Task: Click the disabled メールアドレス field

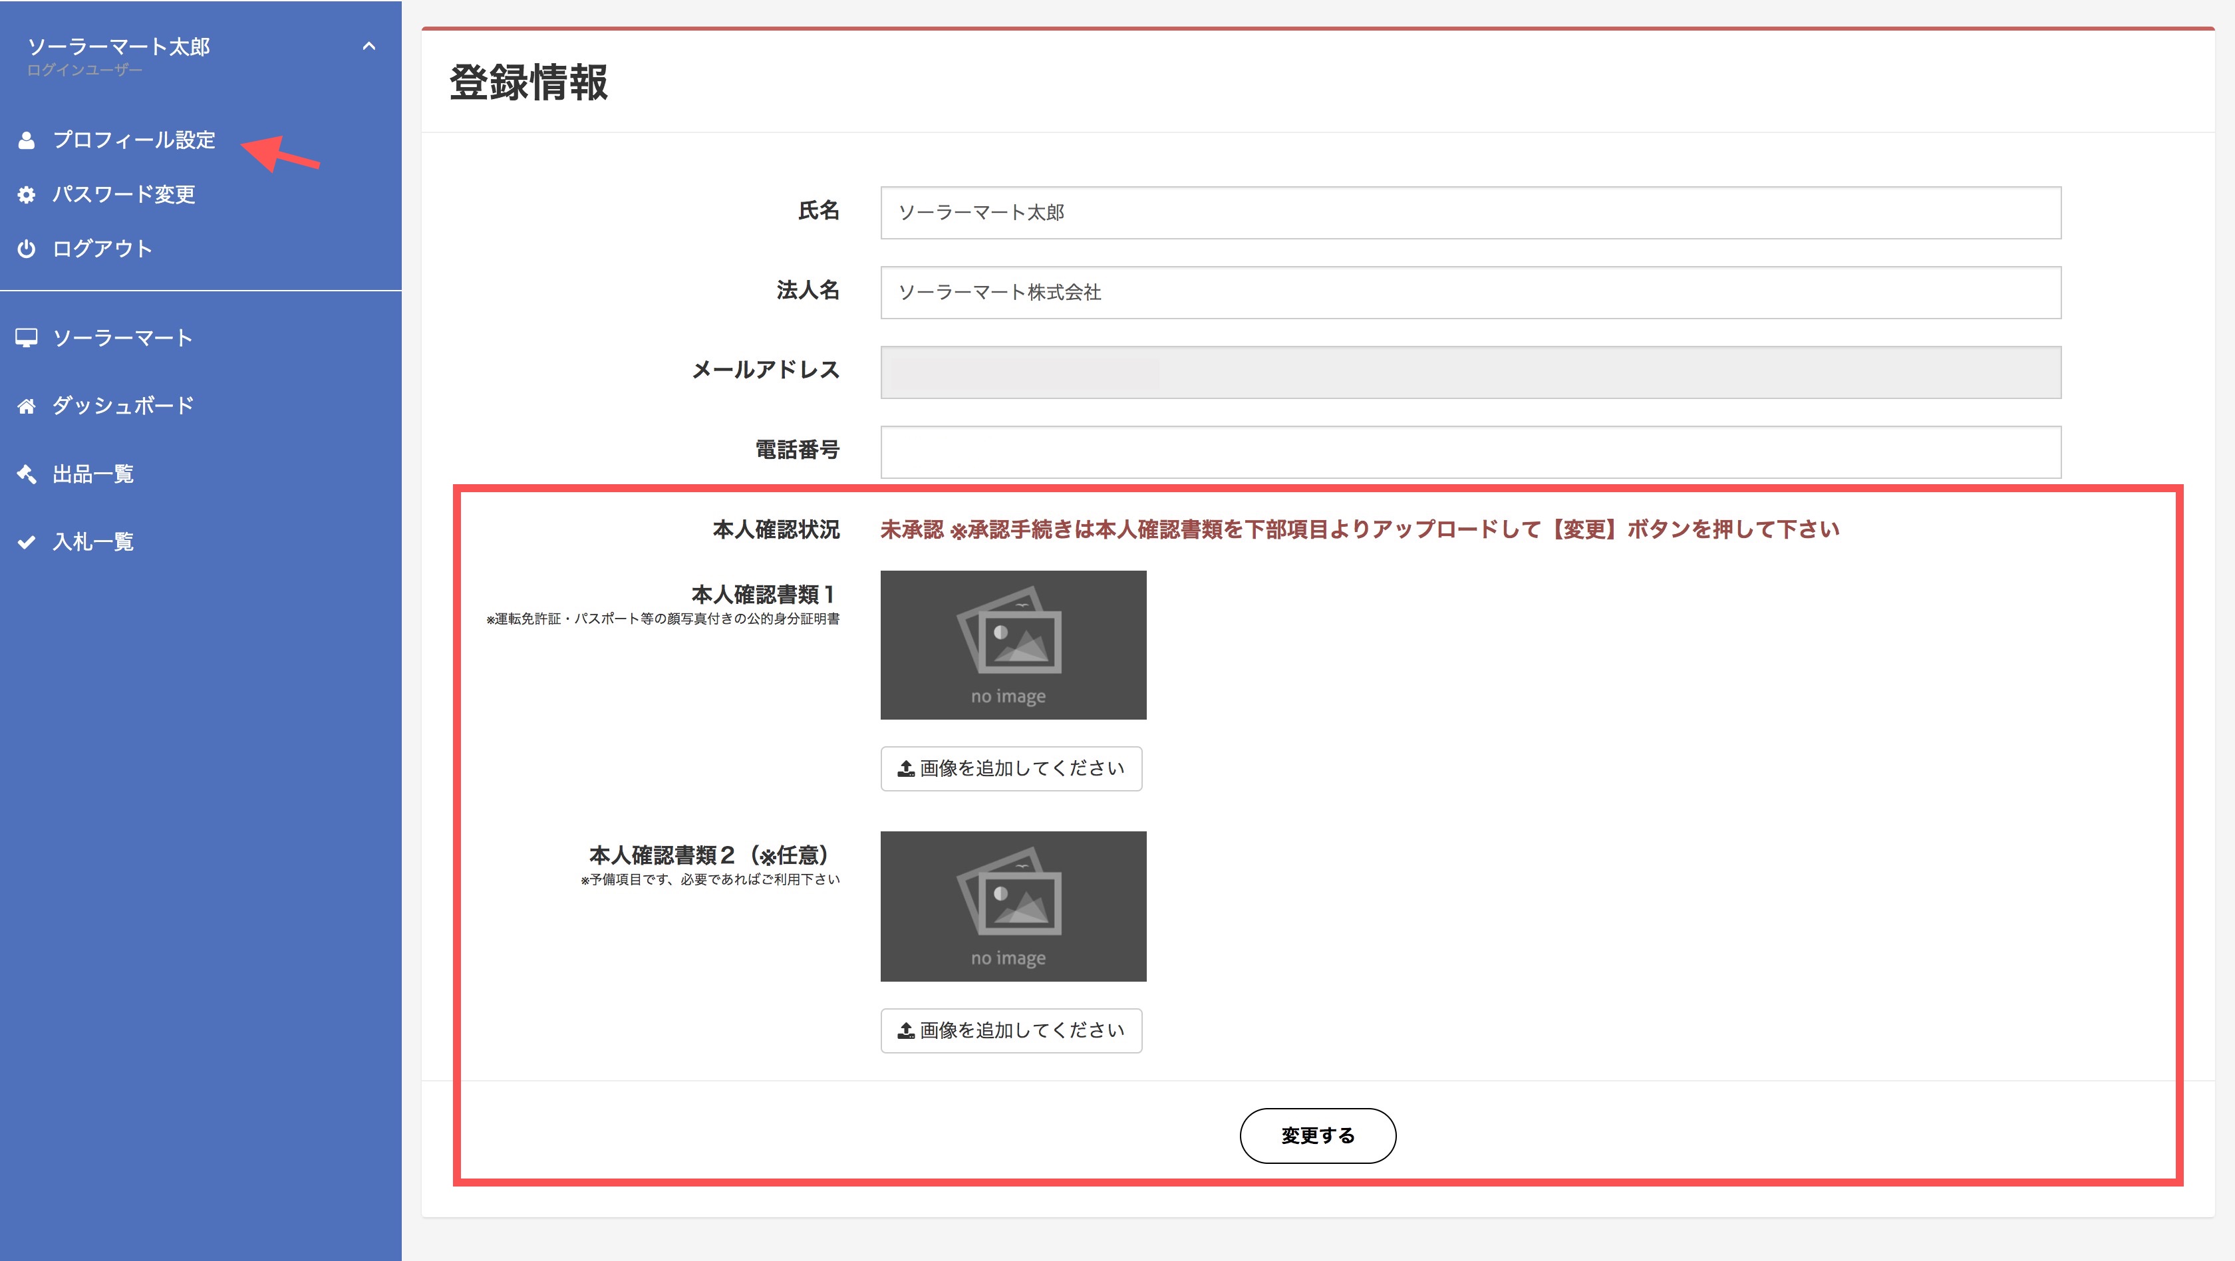Action: click(x=1471, y=373)
